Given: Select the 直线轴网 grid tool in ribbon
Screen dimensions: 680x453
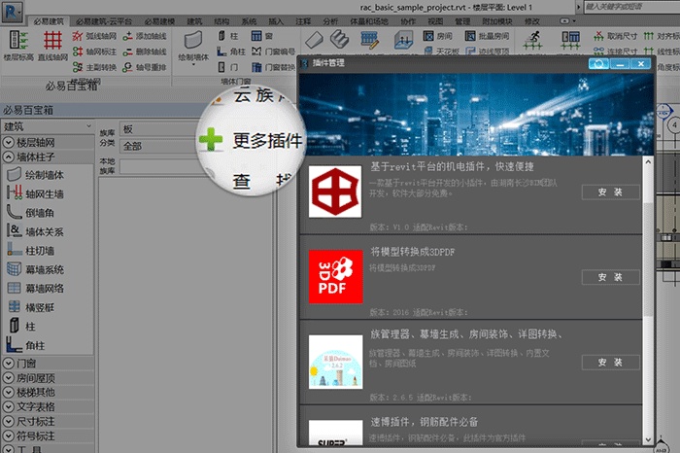Looking at the screenshot, I should click(x=52, y=46).
